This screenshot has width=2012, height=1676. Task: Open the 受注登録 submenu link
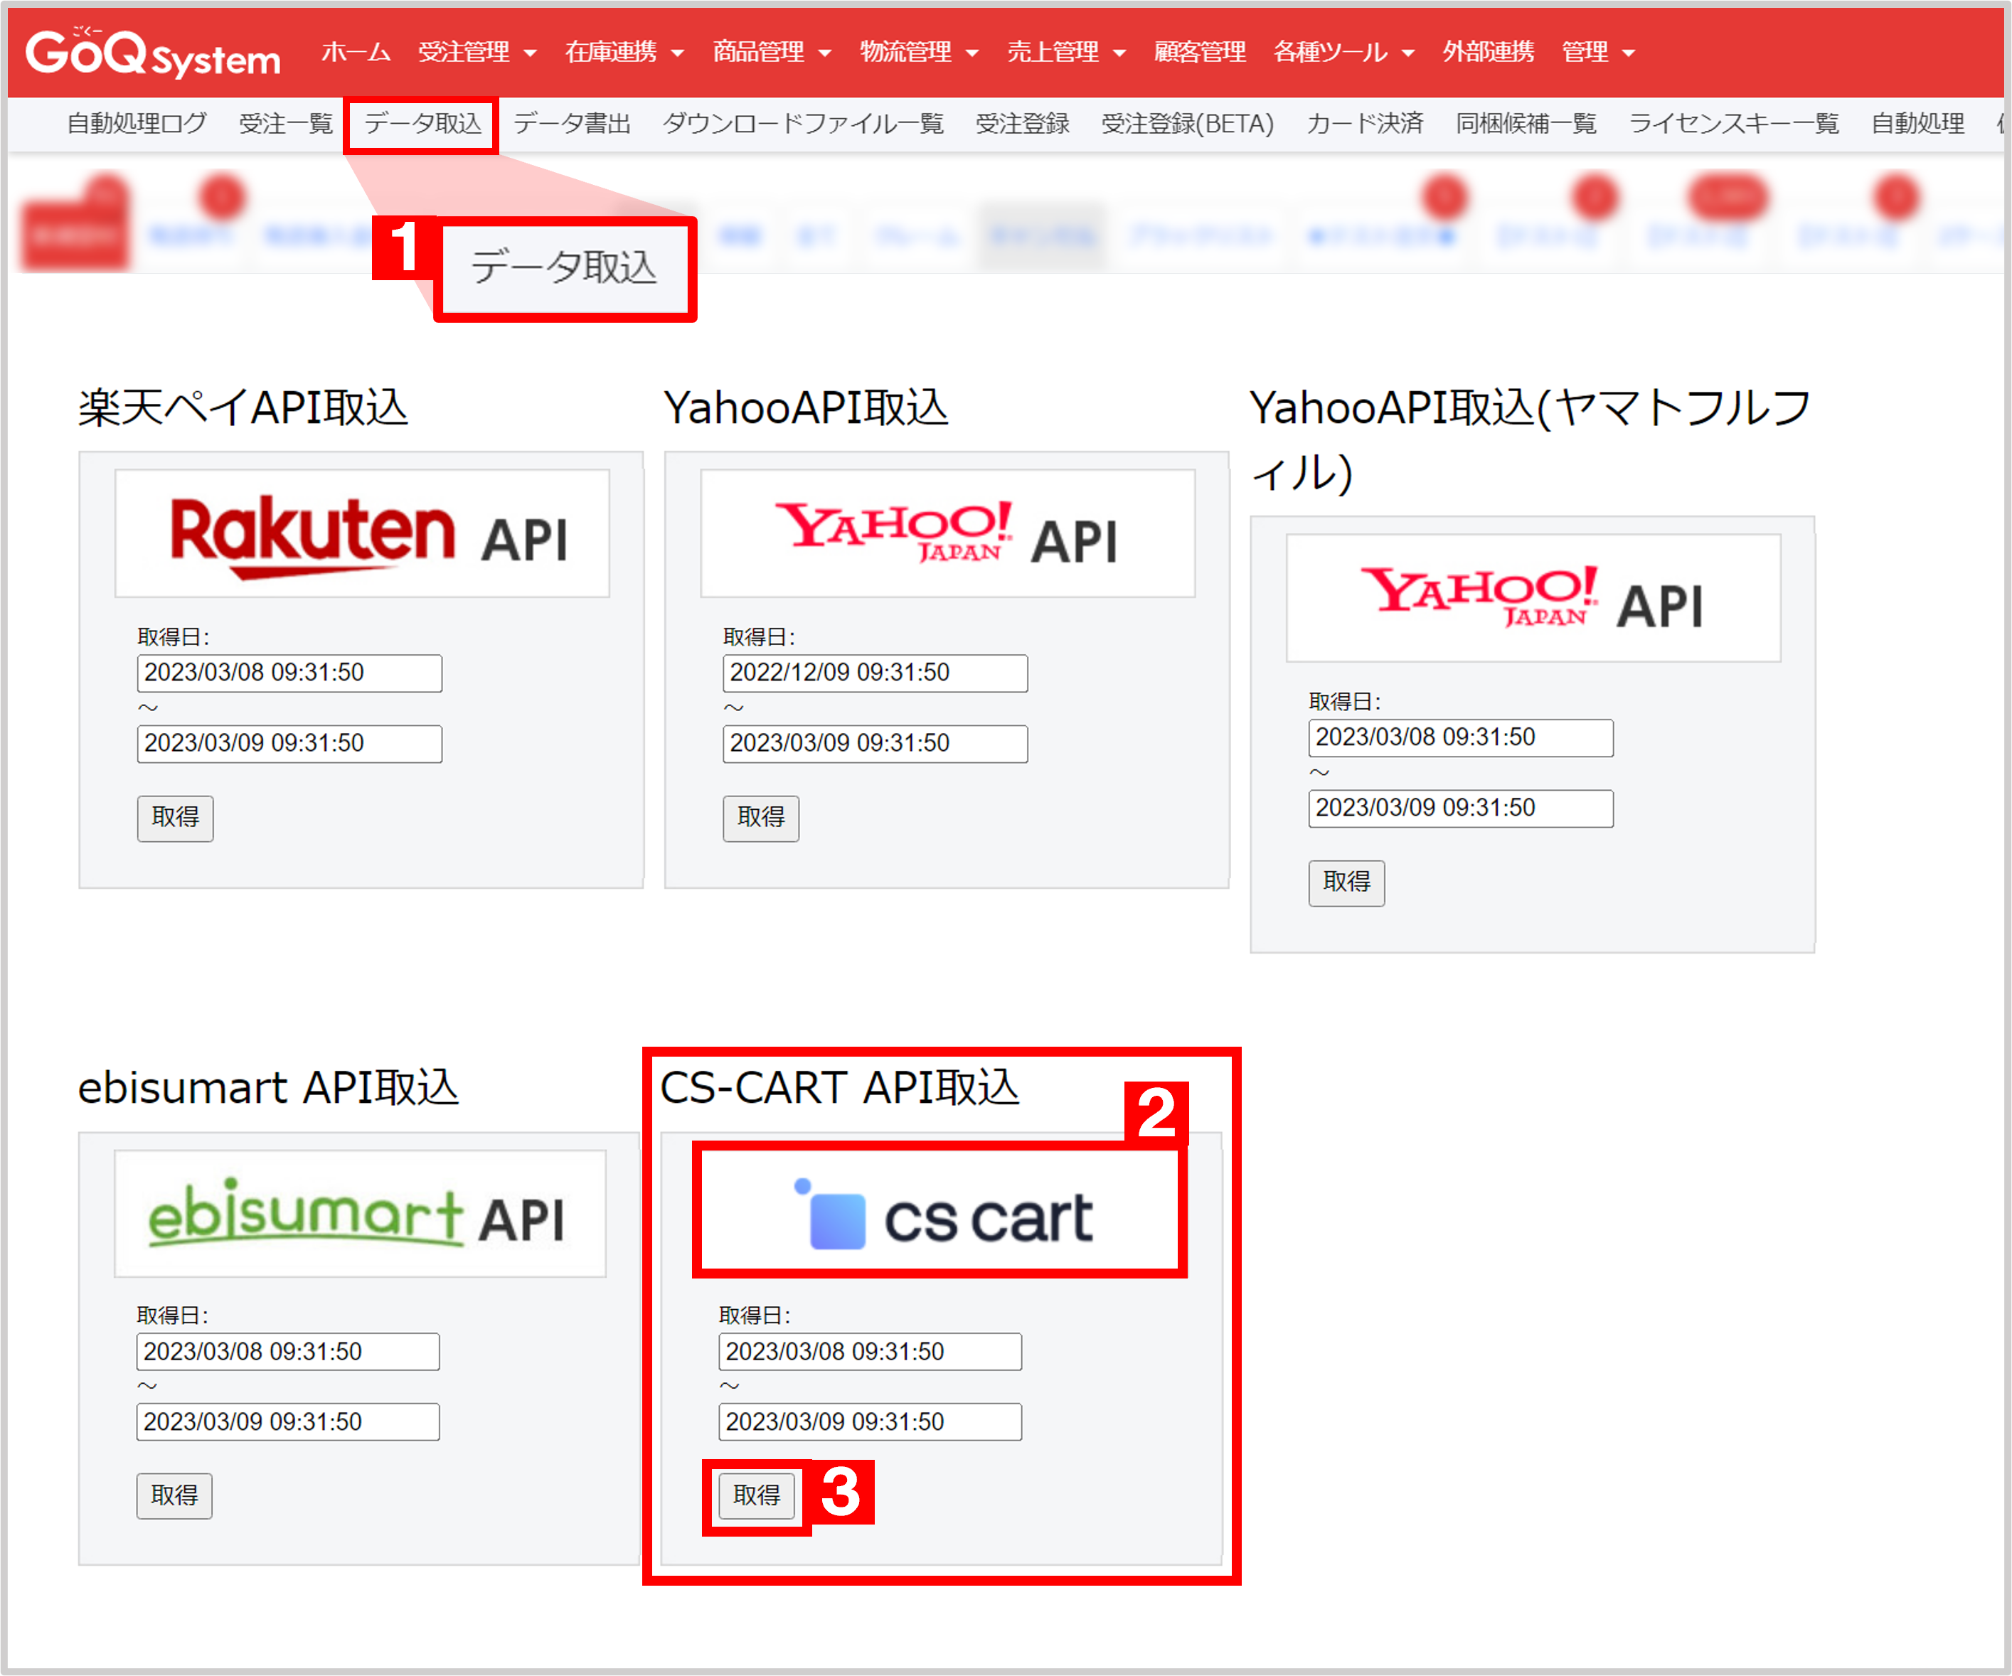pos(1022,124)
